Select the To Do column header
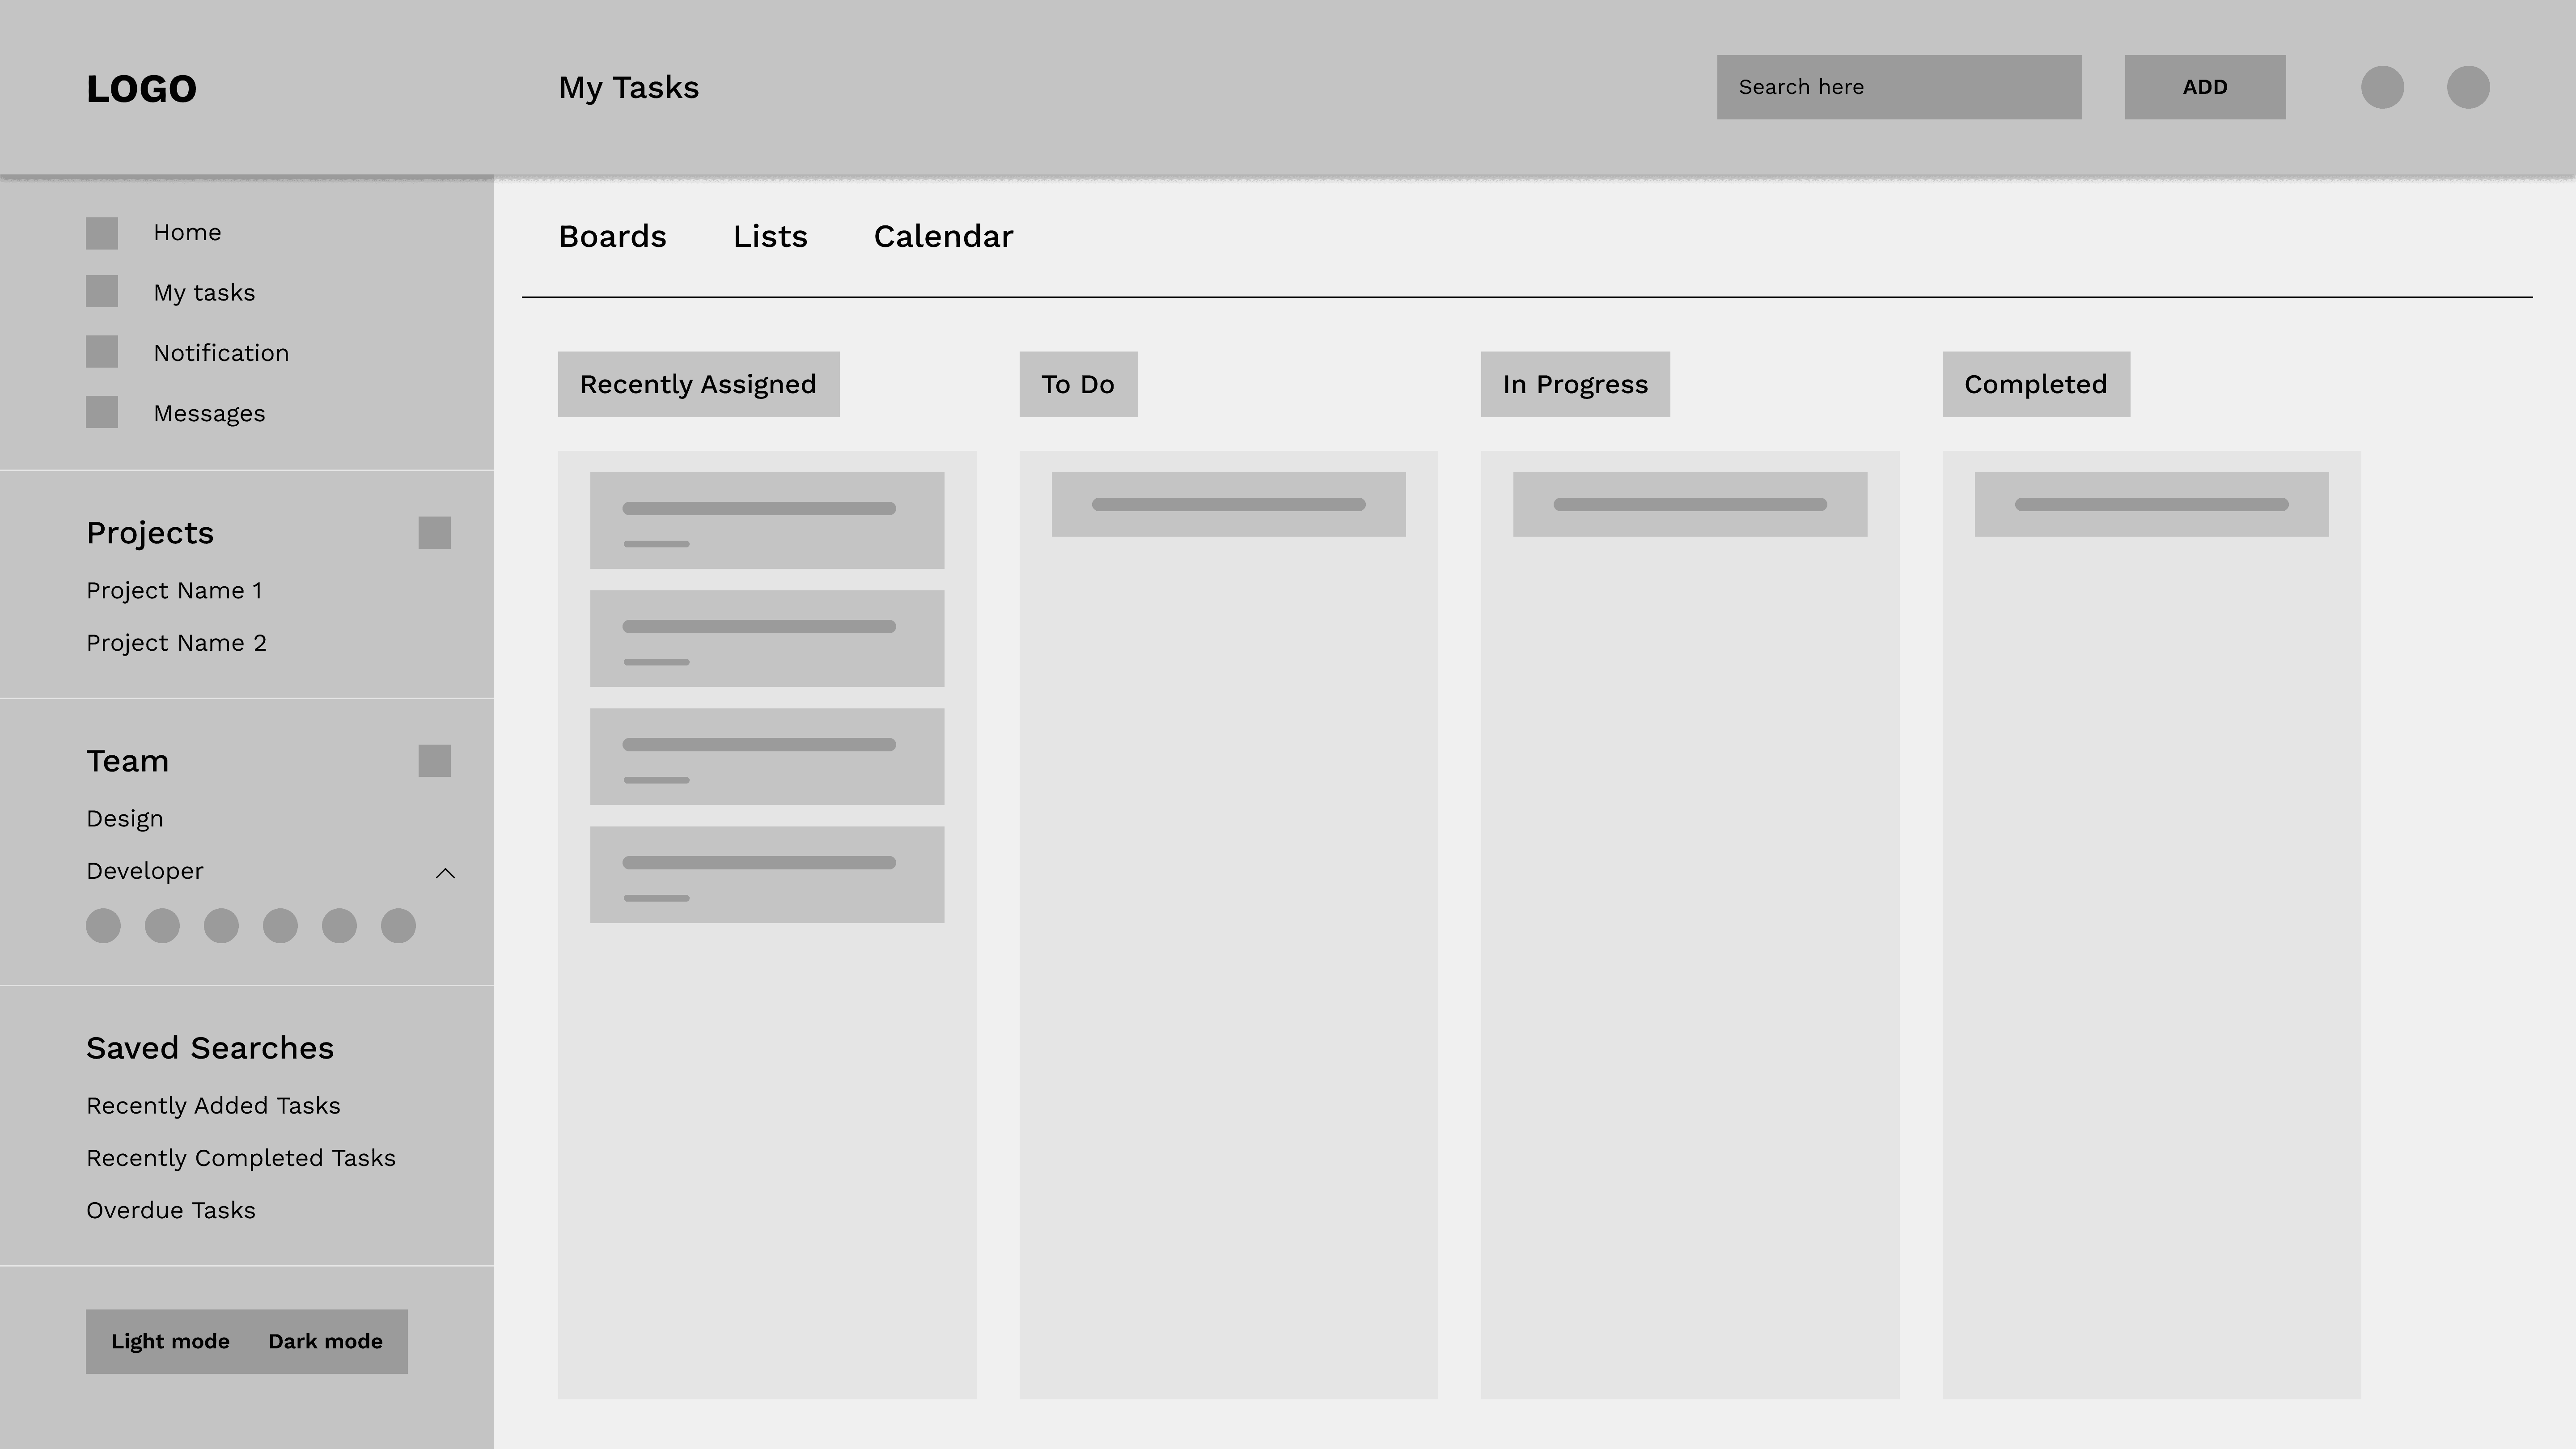The width and height of the screenshot is (2576, 1449). (1078, 384)
